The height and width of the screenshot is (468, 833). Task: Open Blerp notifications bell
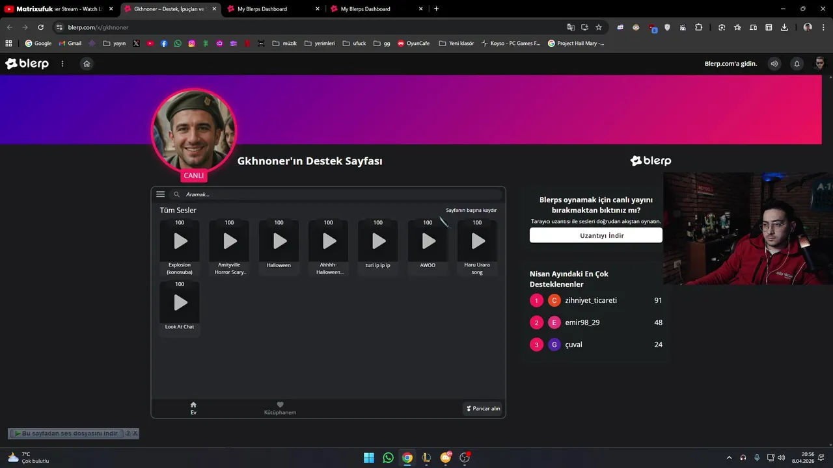coord(797,64)
